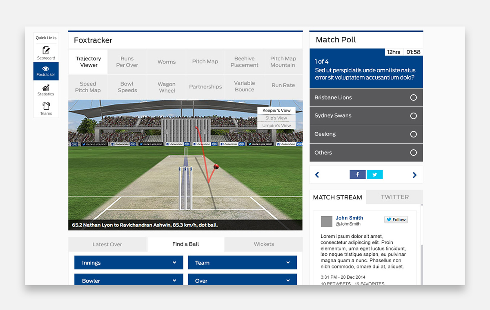Open the Variable Bounce tab

pyautogui.click(x=244, y=87)
